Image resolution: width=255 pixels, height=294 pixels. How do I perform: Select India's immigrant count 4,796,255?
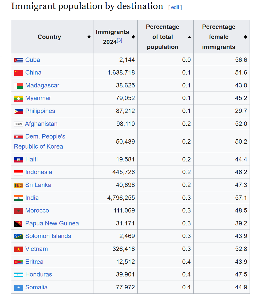point(121,198)
